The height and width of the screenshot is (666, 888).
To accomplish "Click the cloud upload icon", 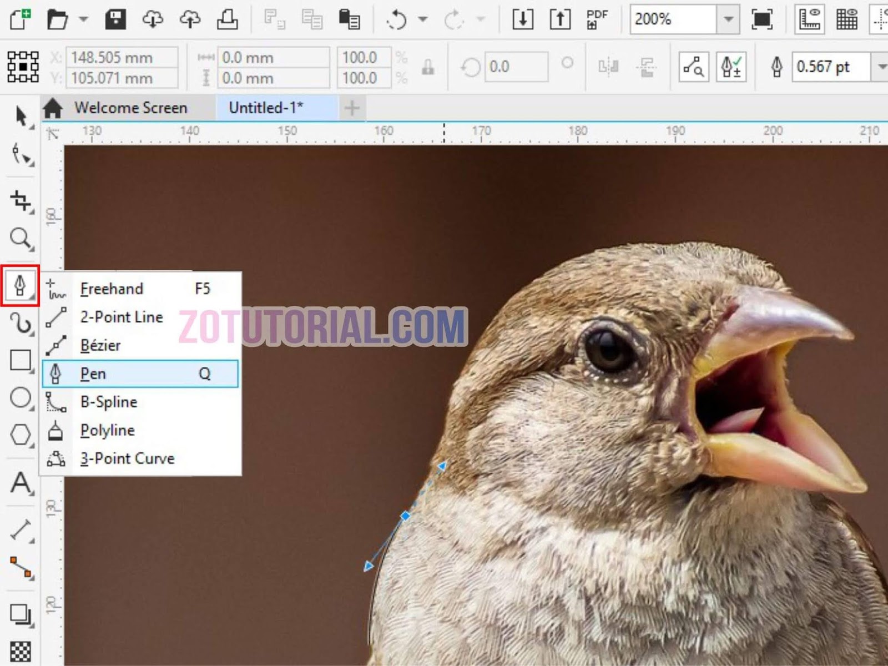I will (x=190, y=20).
